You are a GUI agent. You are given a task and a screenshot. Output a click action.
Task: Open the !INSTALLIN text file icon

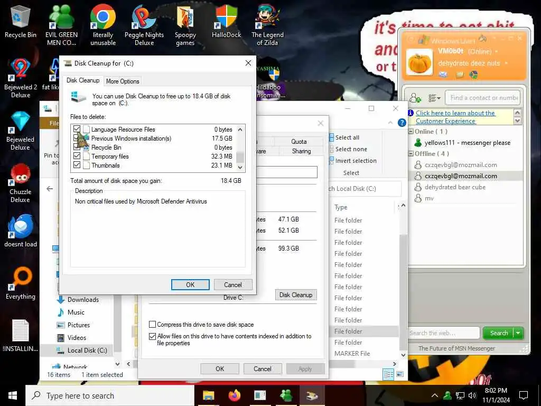[21, 336]
